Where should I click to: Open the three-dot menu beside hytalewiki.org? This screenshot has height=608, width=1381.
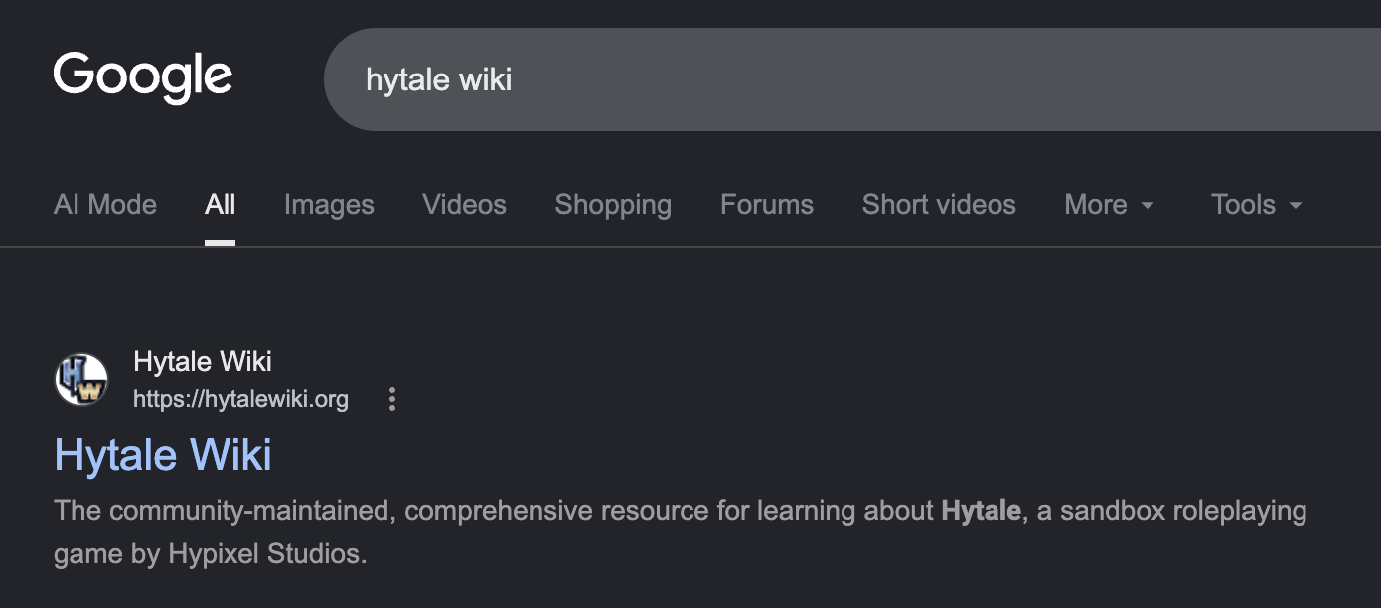pyautogui.click(x=392, y=400)
